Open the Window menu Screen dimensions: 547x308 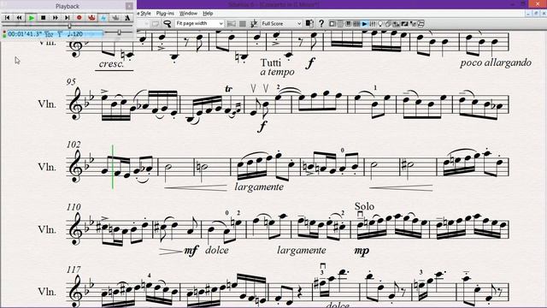point(188,14)
